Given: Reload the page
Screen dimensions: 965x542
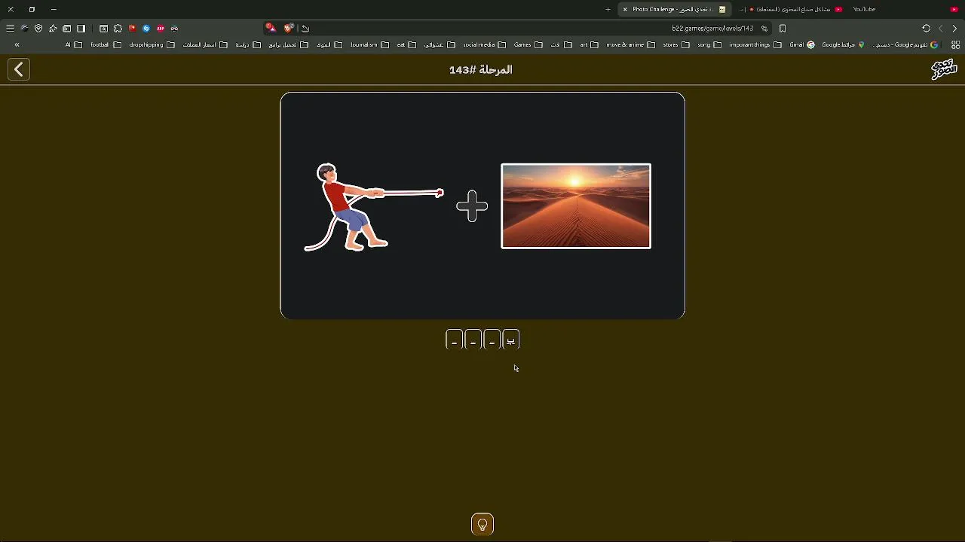Looking at the screenshot, I should tap(927, 29).
